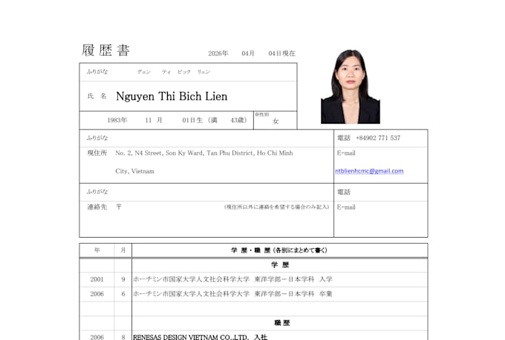The height and width of the screenshot is (340, 505).
Task: Click the 氏名 label
Action: tap(97, 96)
